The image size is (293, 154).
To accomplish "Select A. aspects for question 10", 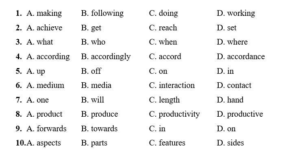I will point(43,143).
